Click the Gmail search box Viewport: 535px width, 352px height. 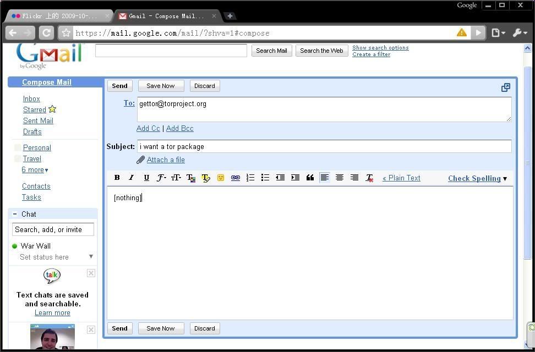[x=171, y=51]
